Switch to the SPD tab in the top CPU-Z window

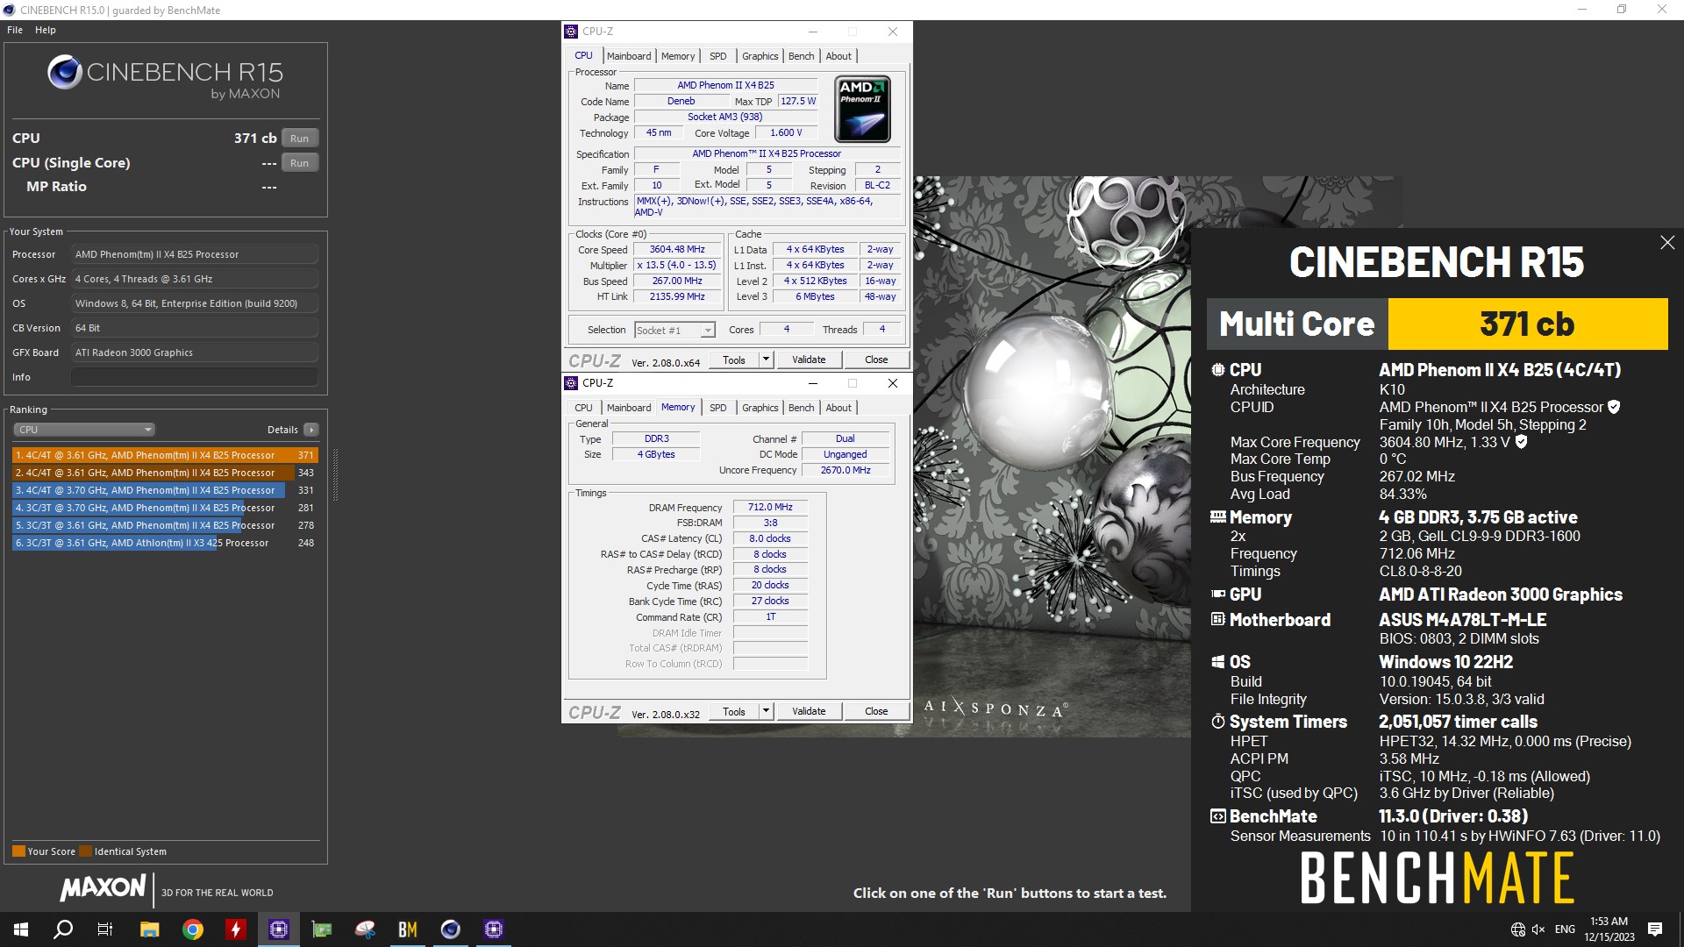click(718, 56)
